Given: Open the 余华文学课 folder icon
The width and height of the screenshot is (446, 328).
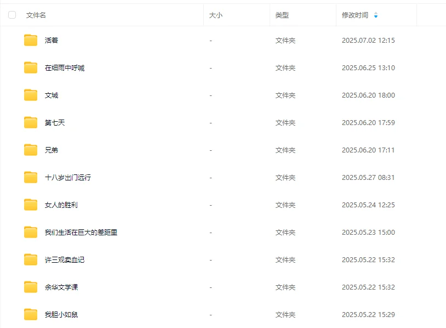Looking at the screenshot, I should (x=31, y=287).
